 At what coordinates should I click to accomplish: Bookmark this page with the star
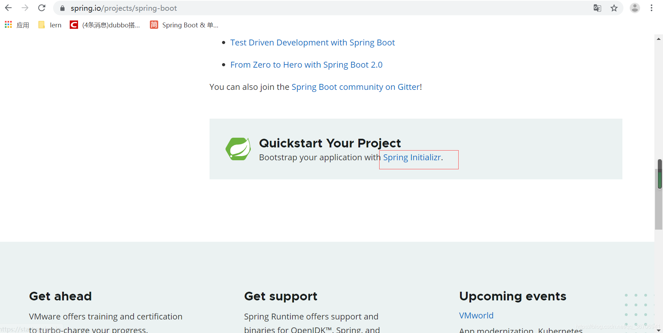614,8
